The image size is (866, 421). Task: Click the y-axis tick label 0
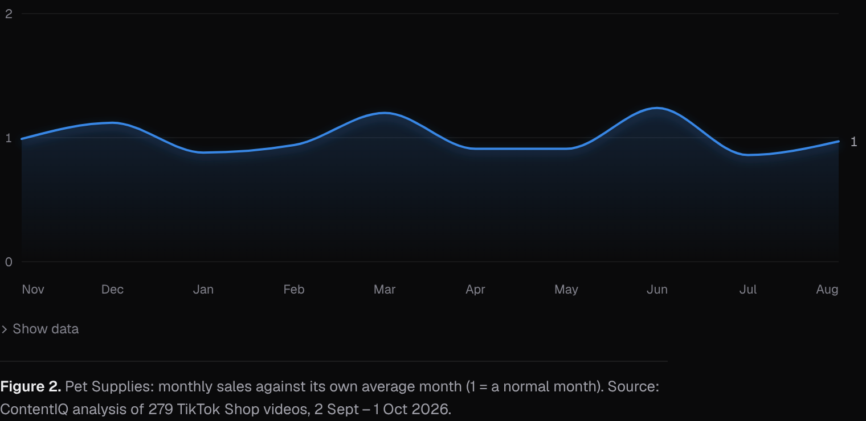point(9,262)
